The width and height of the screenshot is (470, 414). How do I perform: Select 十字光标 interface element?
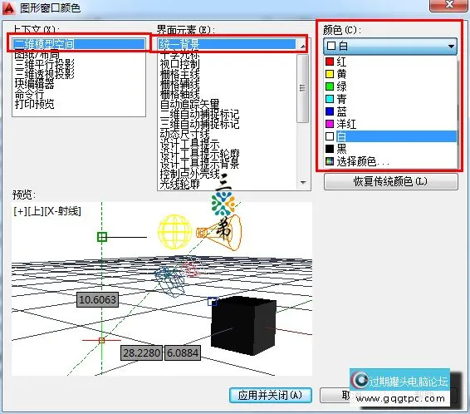point(179,55)
